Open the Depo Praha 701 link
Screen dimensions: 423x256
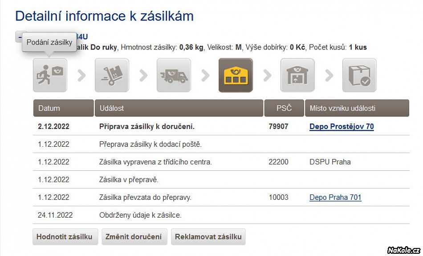335,198
